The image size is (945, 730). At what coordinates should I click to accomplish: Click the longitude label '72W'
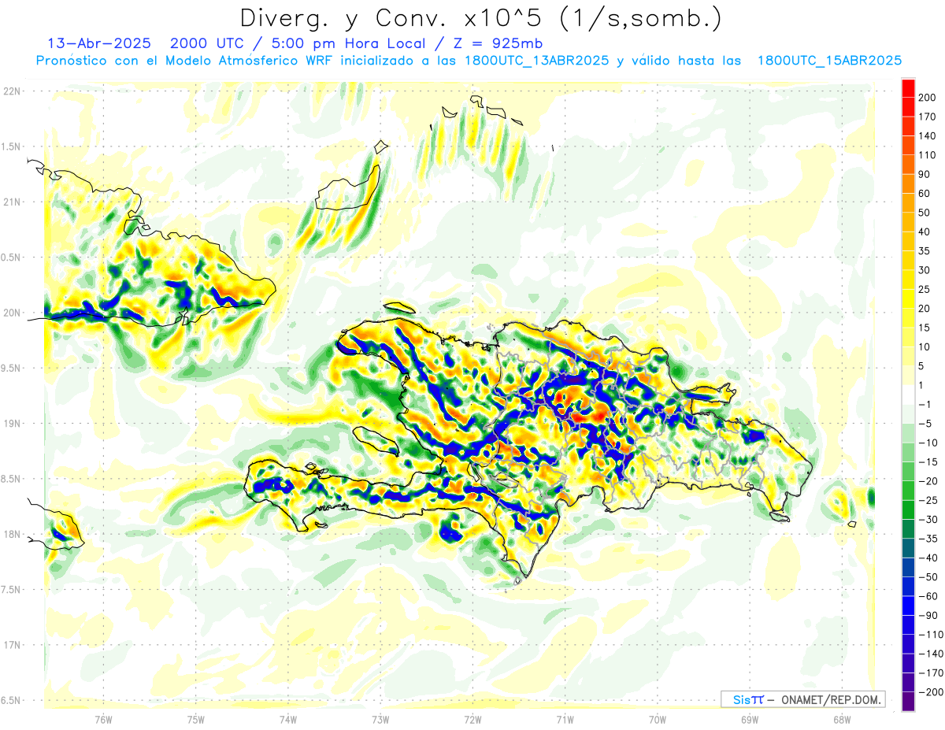(x=472, y=719)
